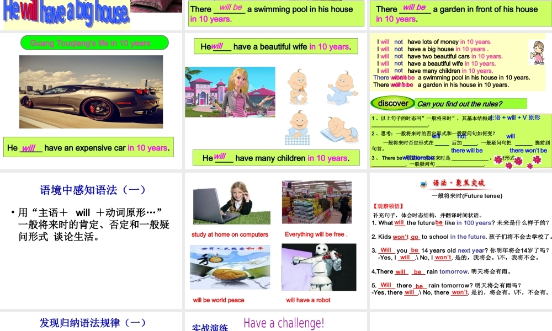Select the blue "主语 + will + V 原形" answer
The width and height of the screenshot is (552, 331).
coord(515,118)
